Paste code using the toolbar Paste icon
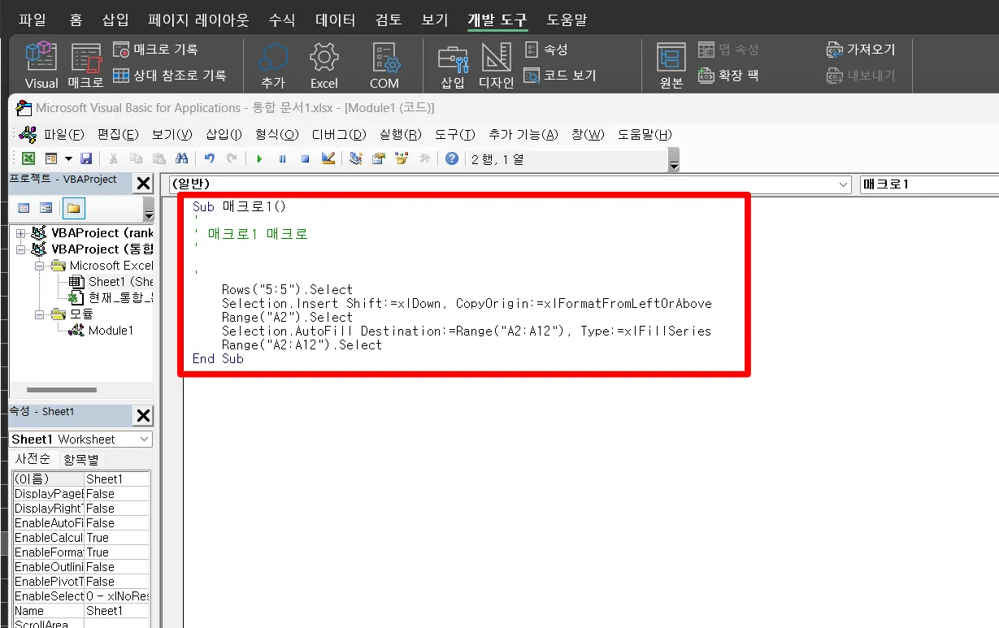The height and width of the screenshot is (628, 999). pyautogui.click(x=159, y=158)
